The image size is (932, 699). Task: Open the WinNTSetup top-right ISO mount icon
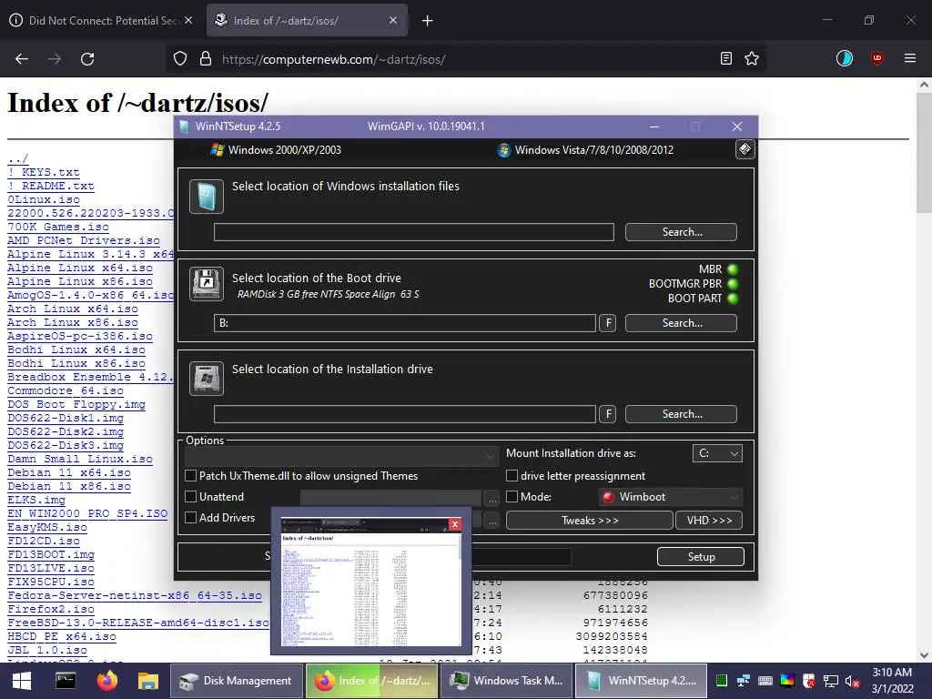point(745,149)
